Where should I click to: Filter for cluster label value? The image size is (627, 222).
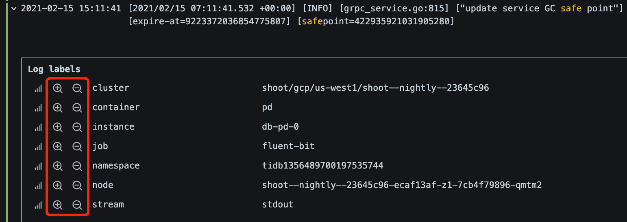[x=58, y=88]
